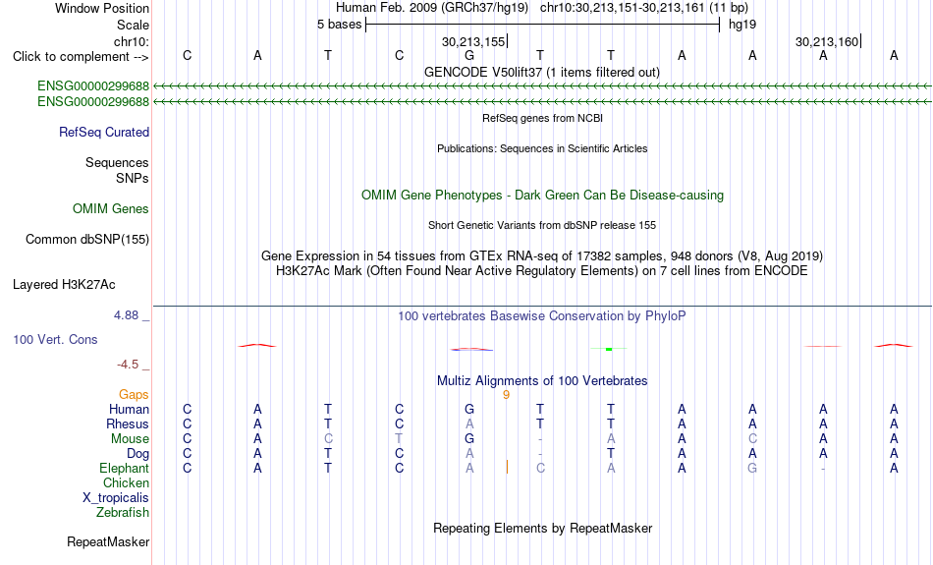Screen dimensions: 933x565
Task: Click the orange insertion bar in Elephant row
Action: [507, 468]
